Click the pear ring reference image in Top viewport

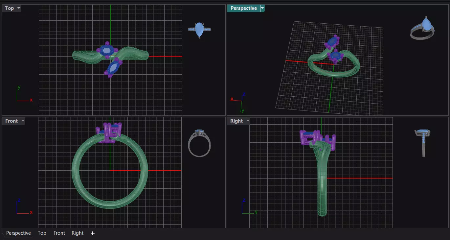point(199,30)
